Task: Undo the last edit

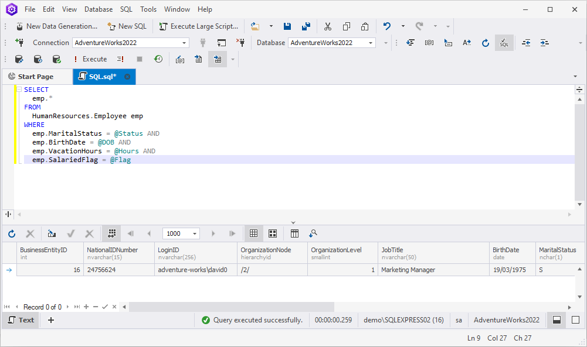Action: coord(386,26)
